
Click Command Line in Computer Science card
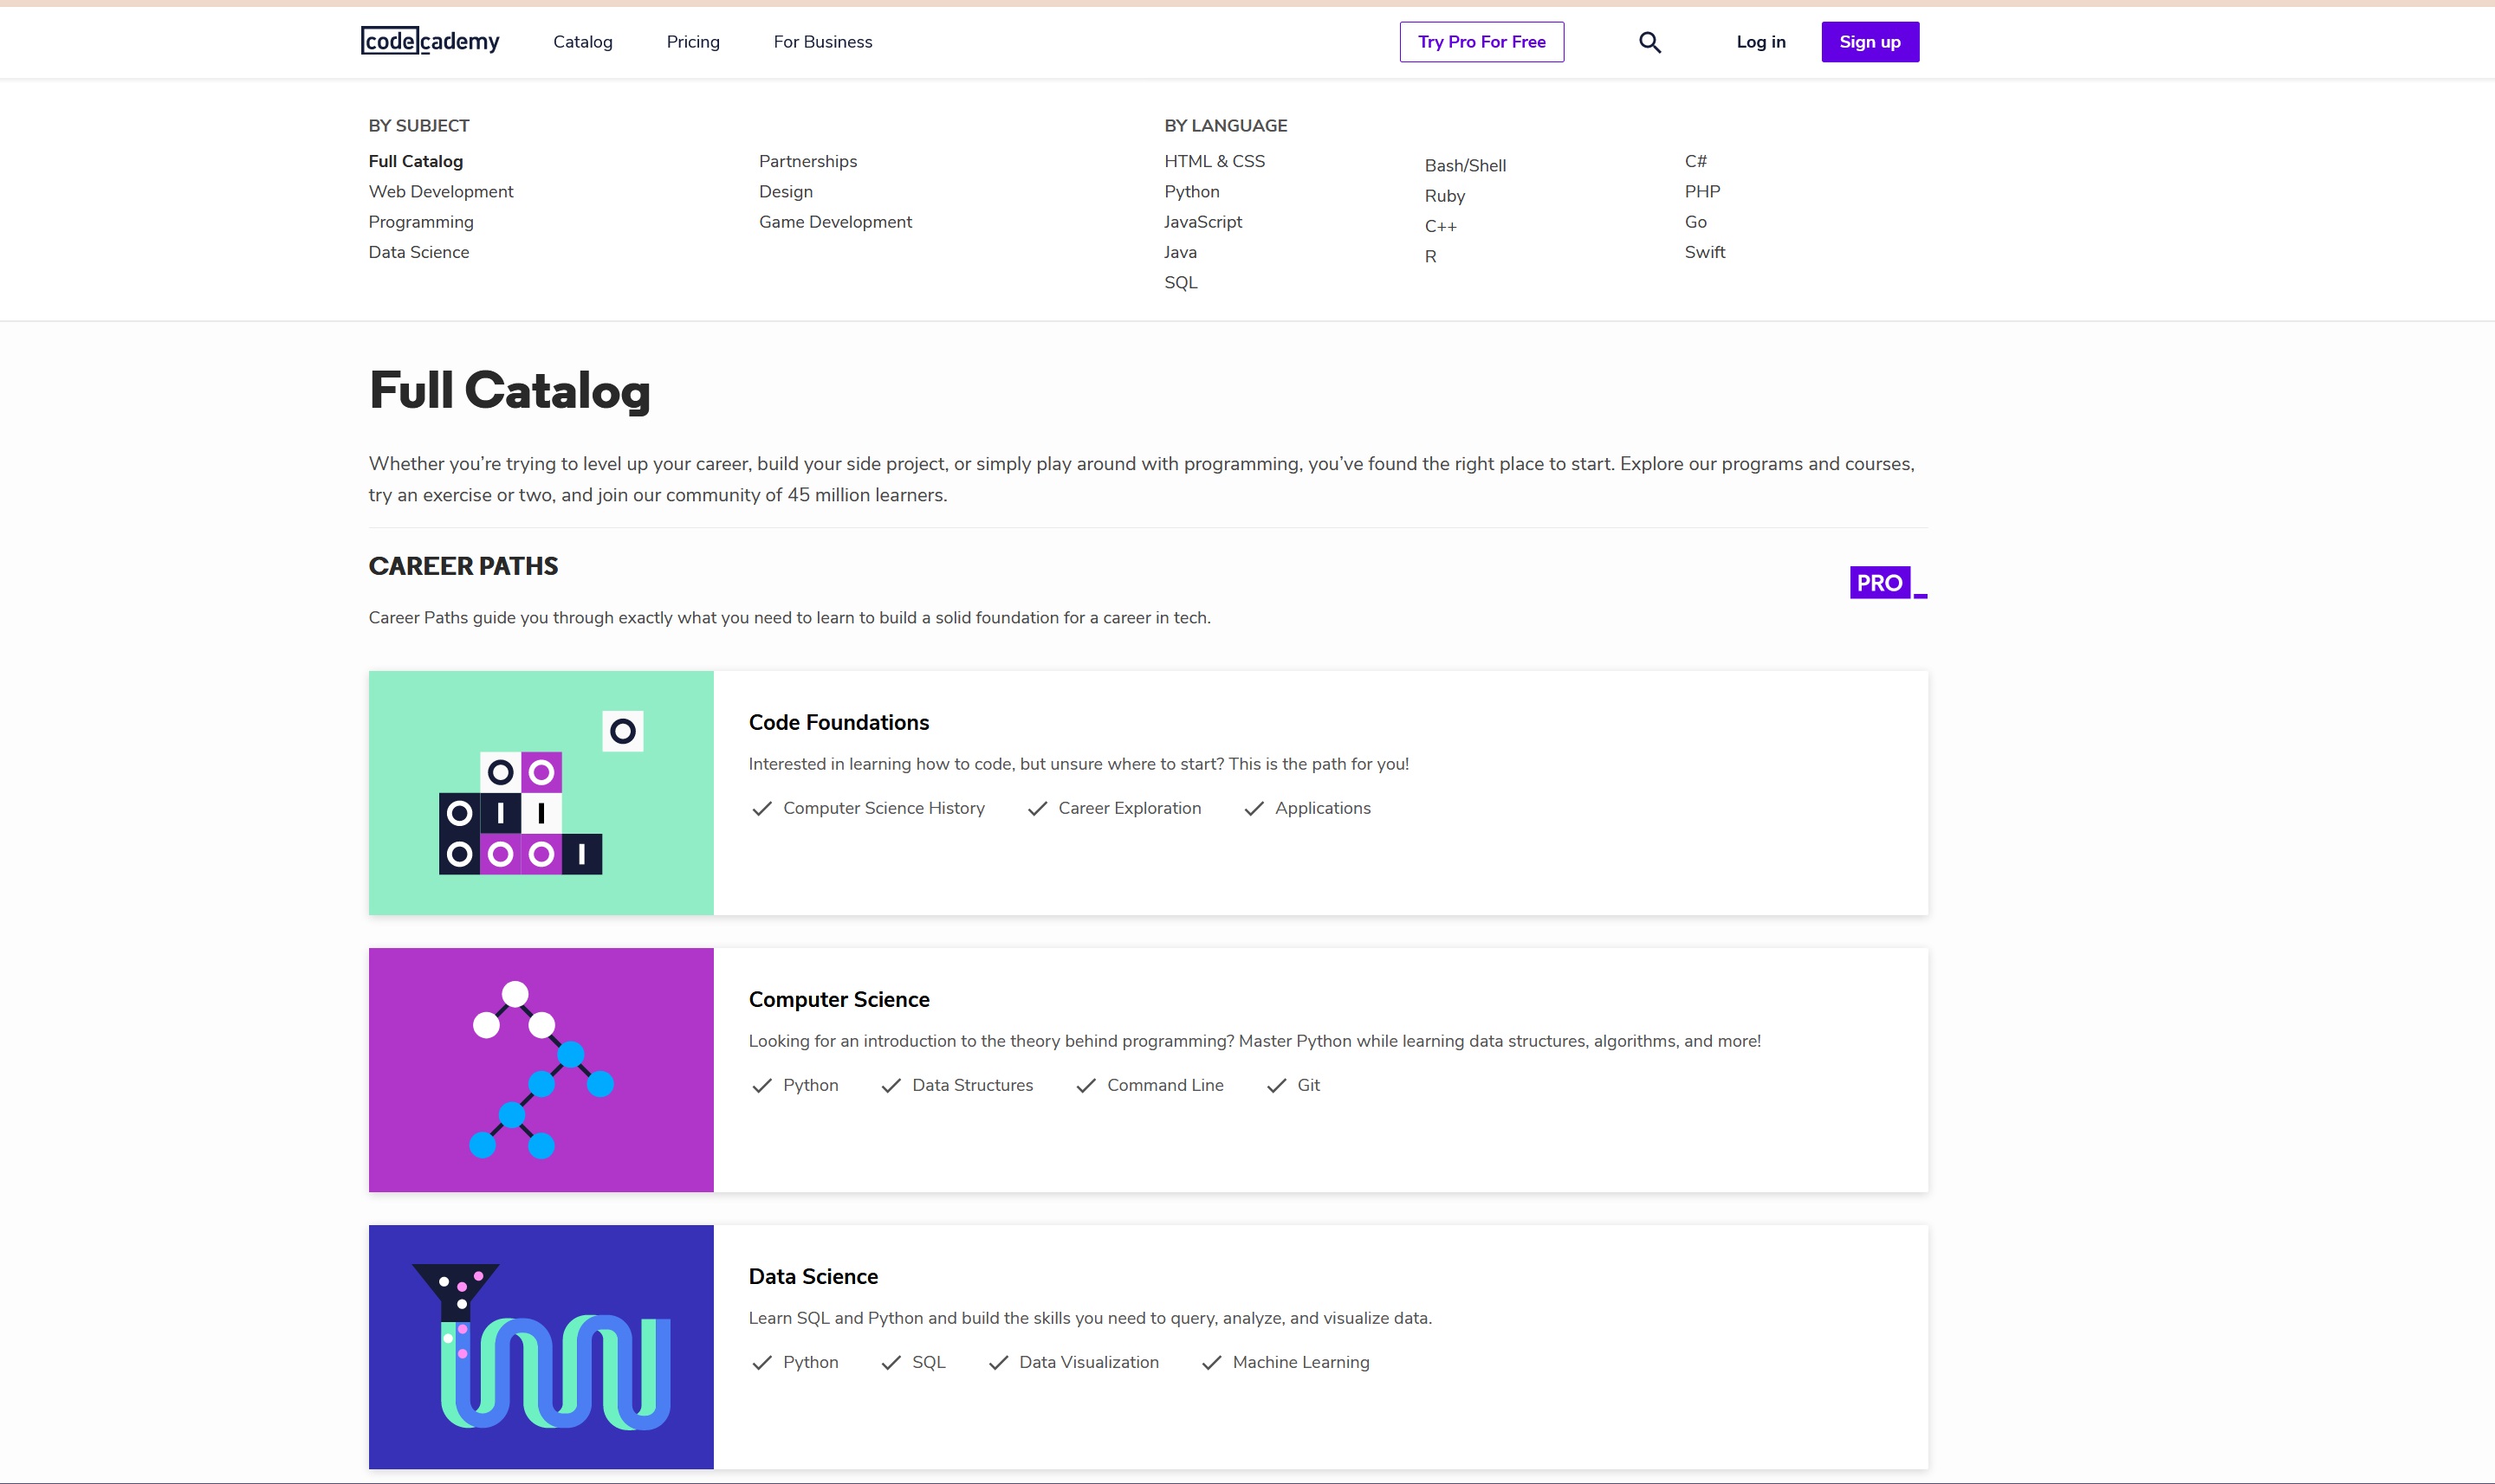(1165, 1085)
